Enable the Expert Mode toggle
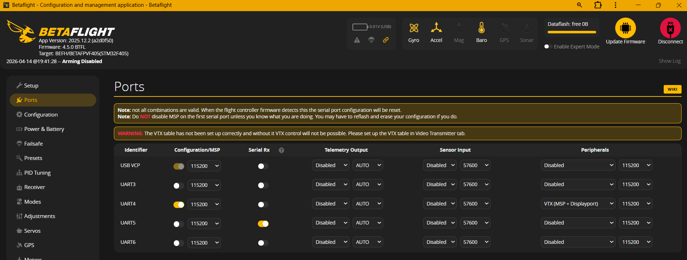The image size is (687, 260). point(547,47)
